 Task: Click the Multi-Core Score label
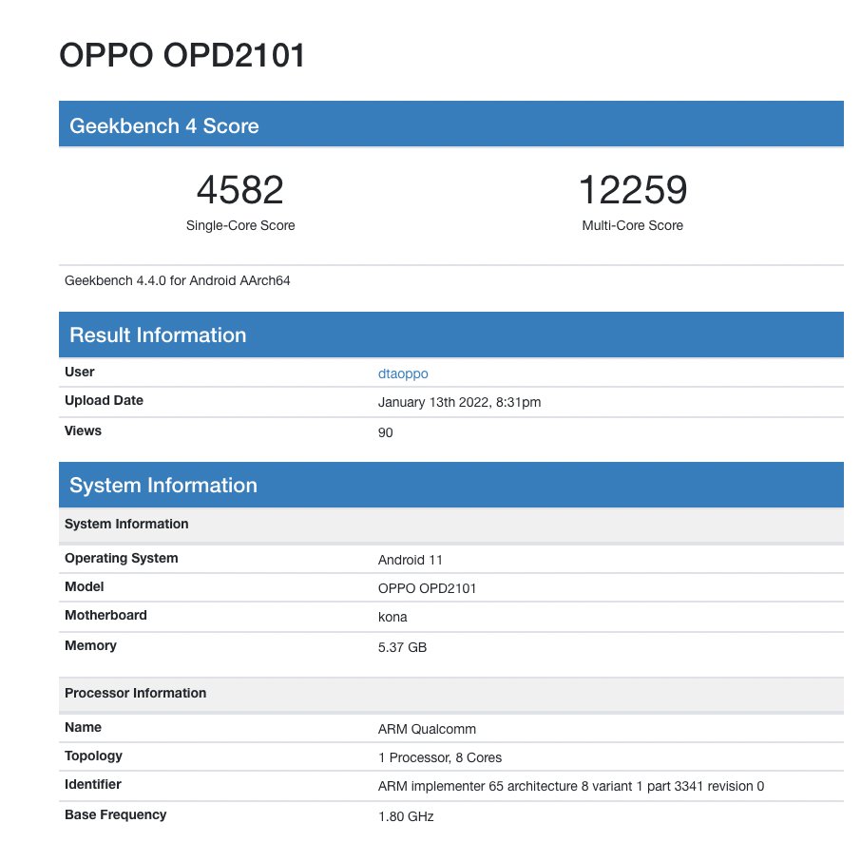tap(632, 226)
